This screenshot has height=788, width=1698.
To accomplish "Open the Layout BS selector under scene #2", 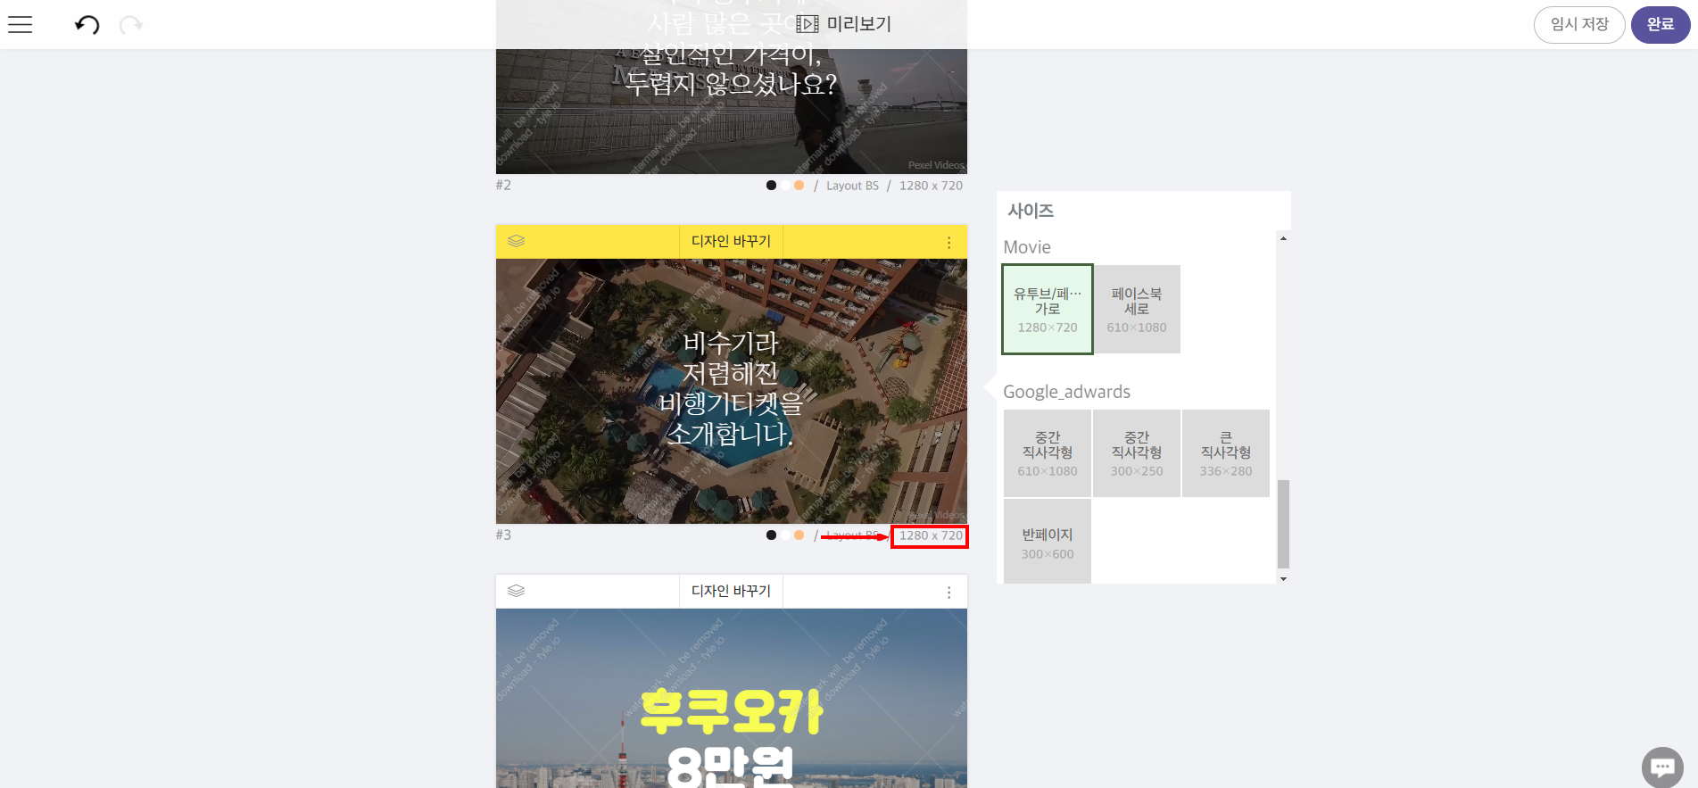I will pos(852,186).
